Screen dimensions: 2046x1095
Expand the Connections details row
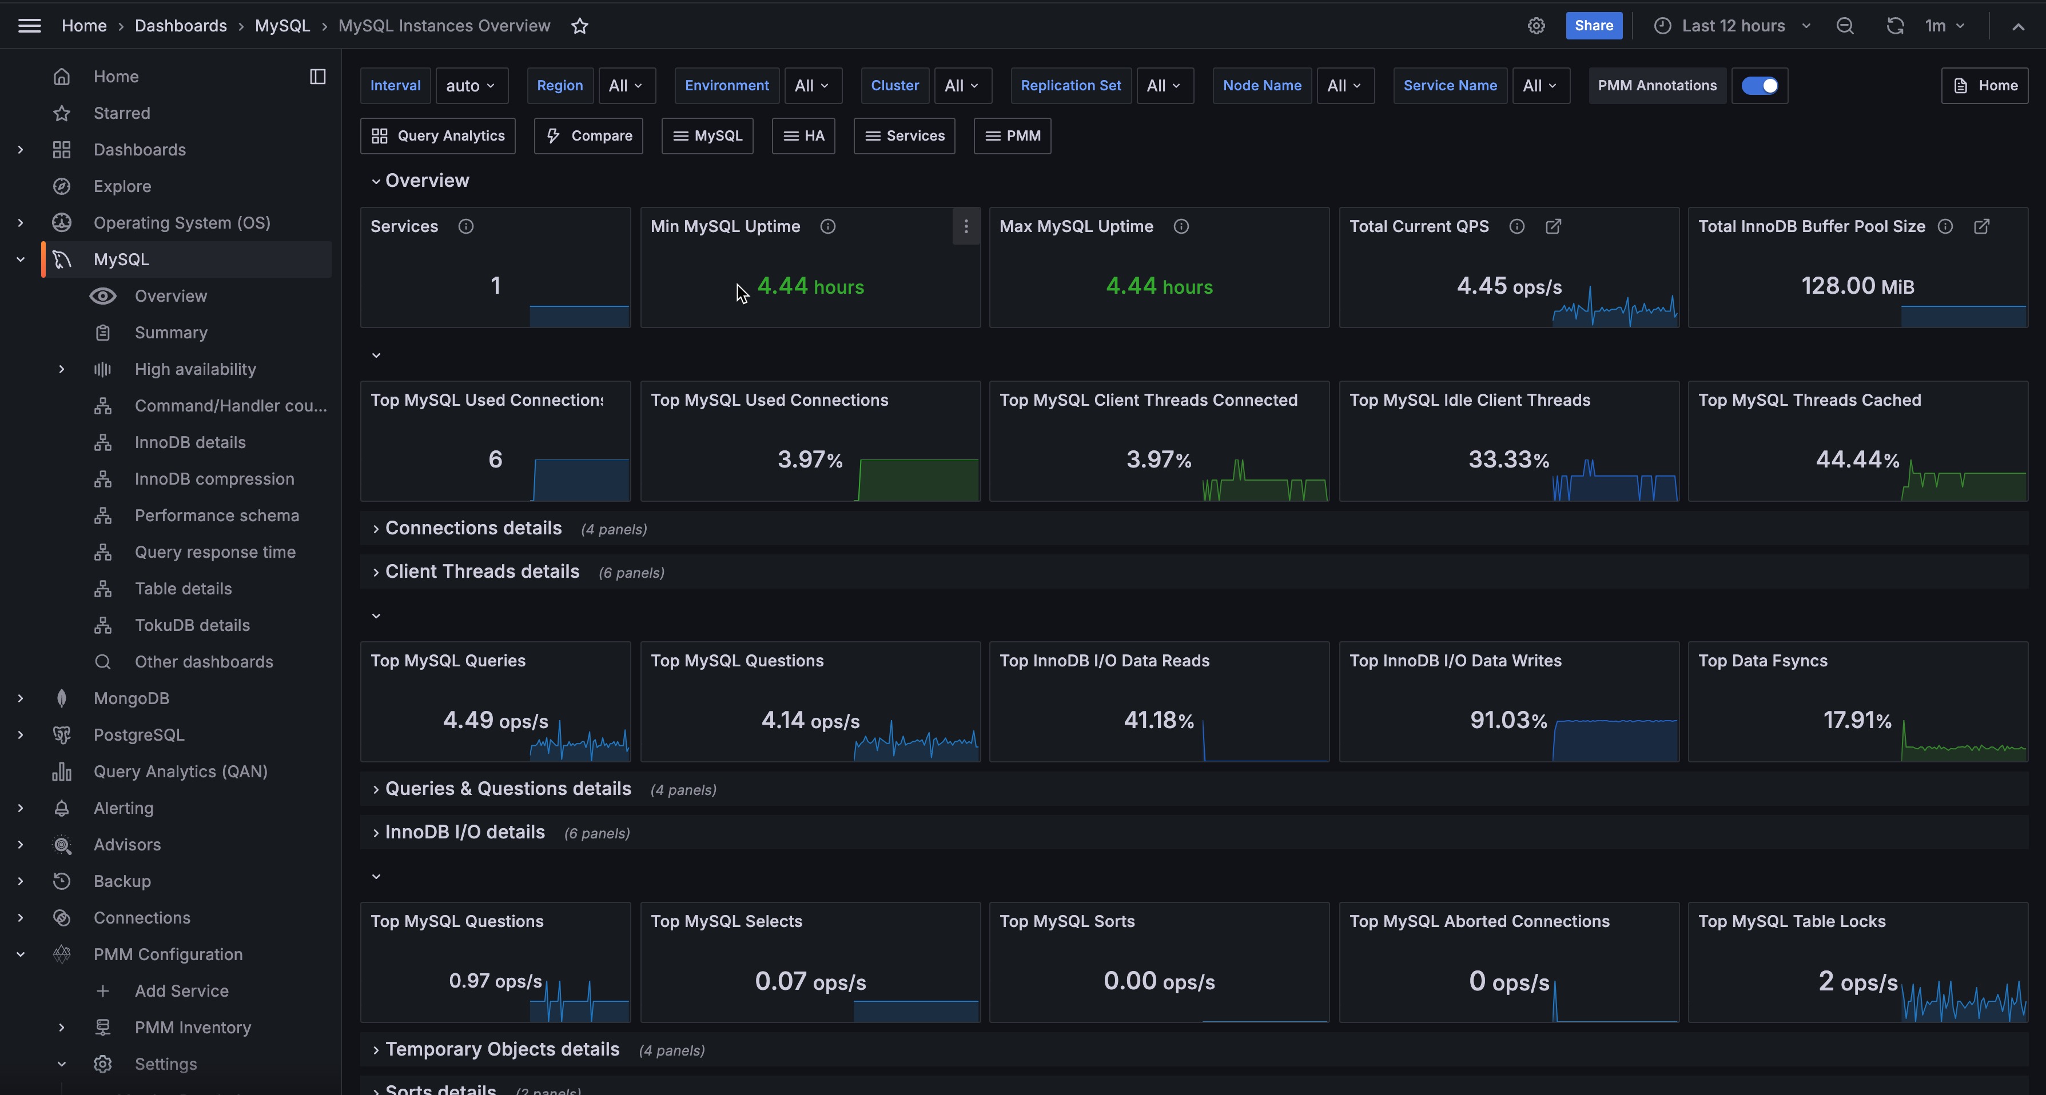point(472,528)
